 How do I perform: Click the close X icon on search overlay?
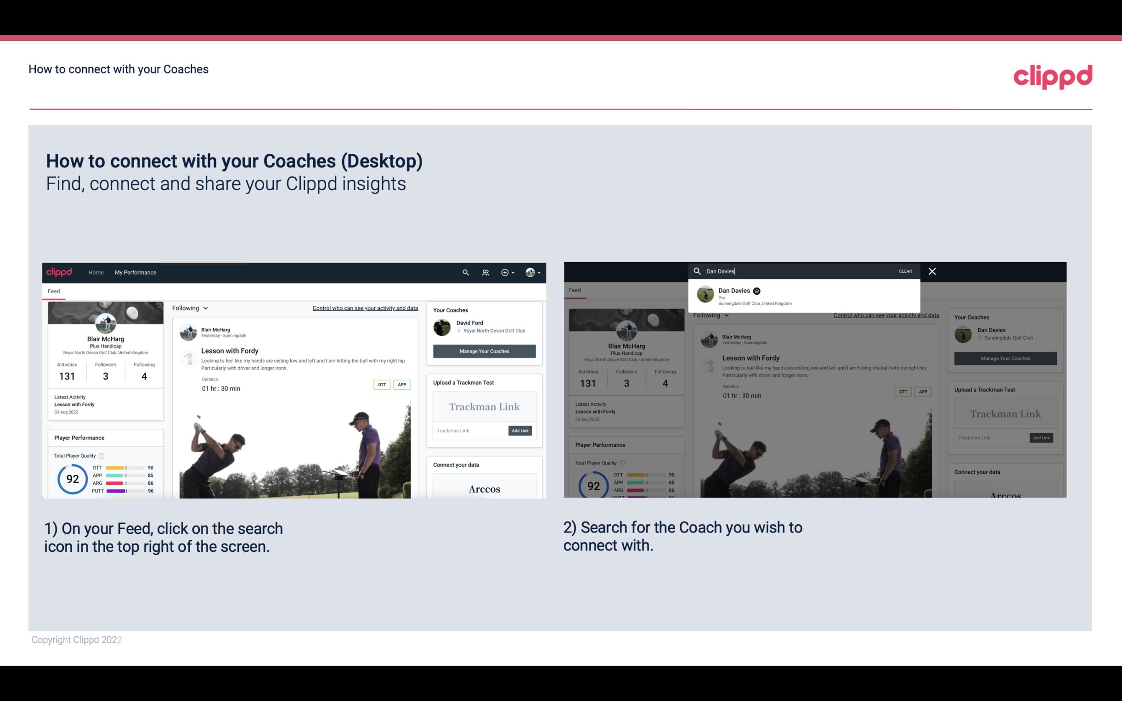click(x=931, y=270)
